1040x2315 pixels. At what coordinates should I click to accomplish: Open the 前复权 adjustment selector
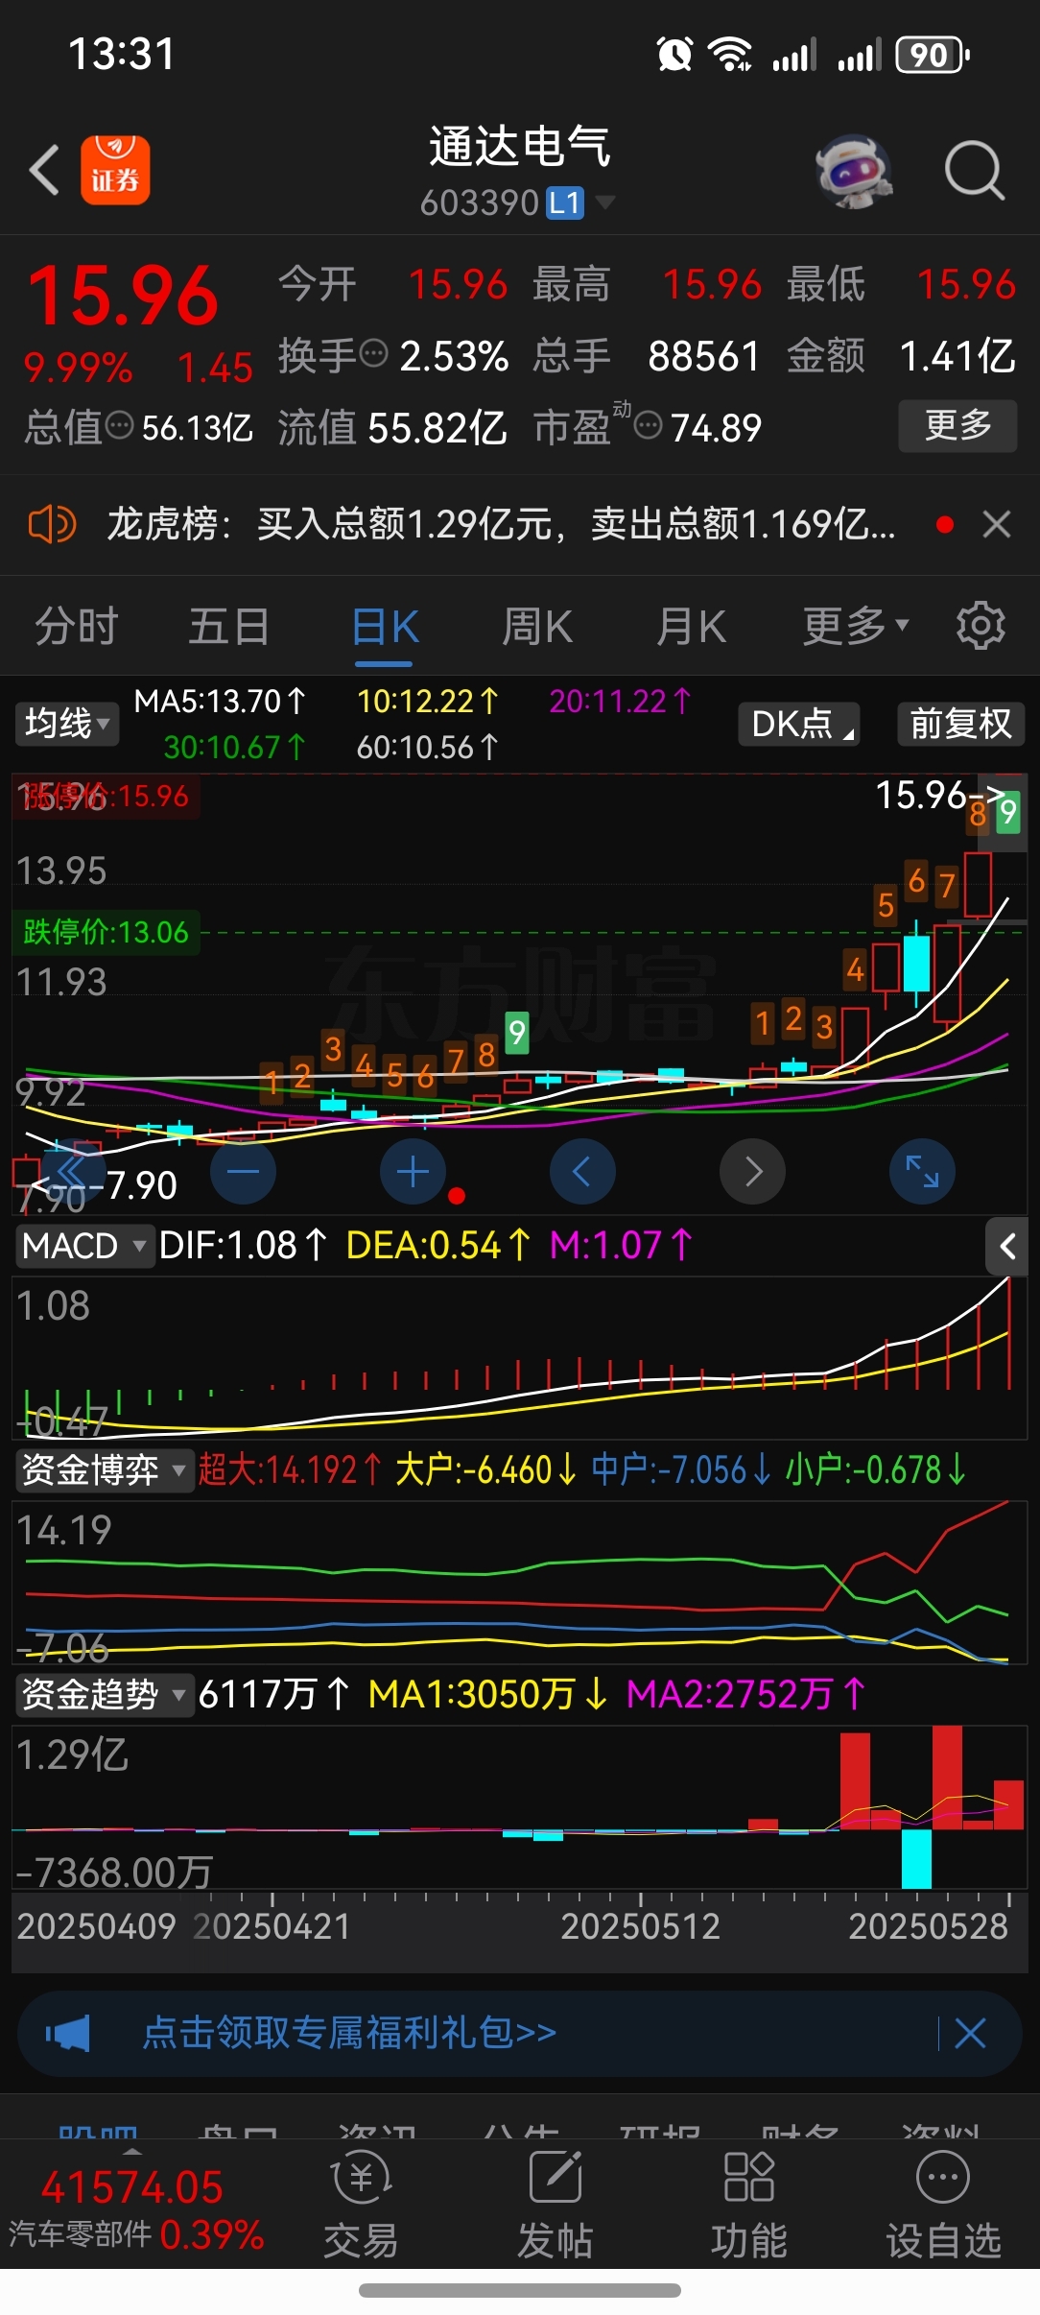(x=960, y=724)
